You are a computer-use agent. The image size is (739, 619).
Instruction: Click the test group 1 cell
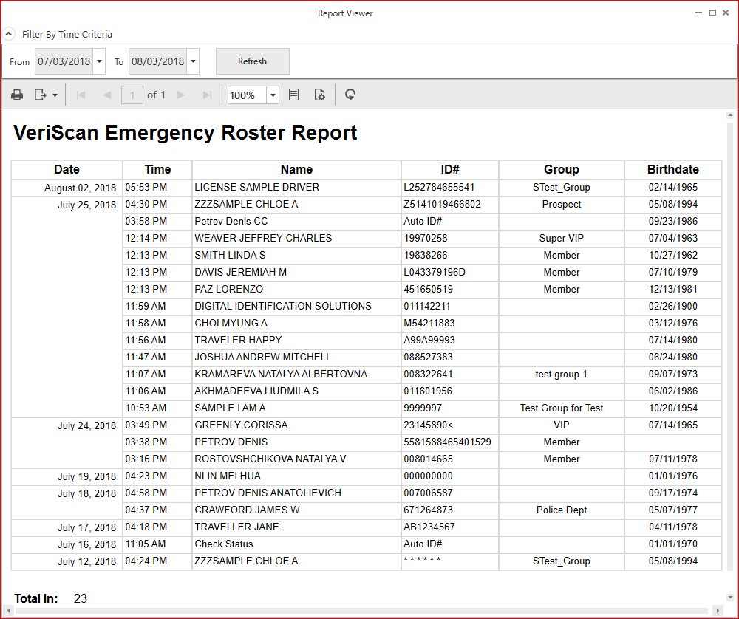click(x=562, y=374)
